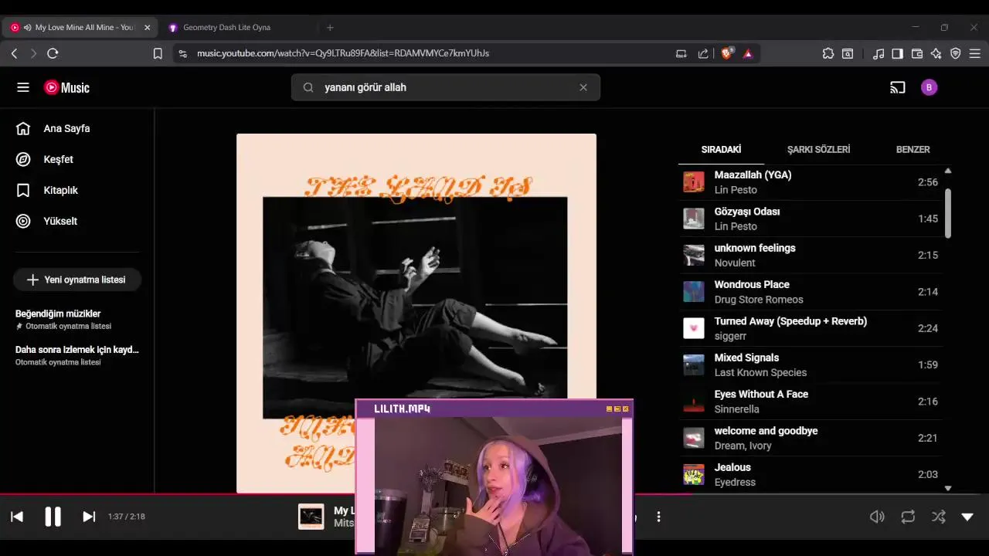989x556 pixels.
Task: Play Eyes Without A Face by Sinnerella
Action: point(811,402)
